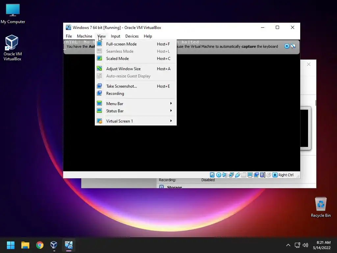
Task: Open the Windows Start menu
Action: pyautogui.click(x=11, y=245)
